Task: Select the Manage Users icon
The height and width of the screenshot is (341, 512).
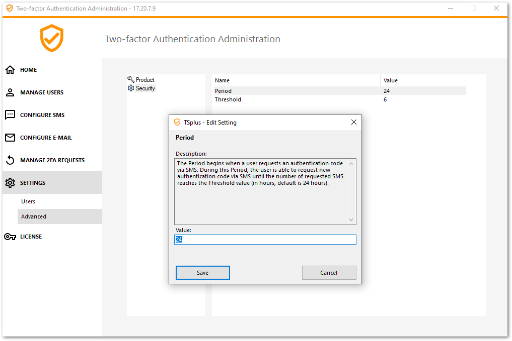Action: click(10, 92)
